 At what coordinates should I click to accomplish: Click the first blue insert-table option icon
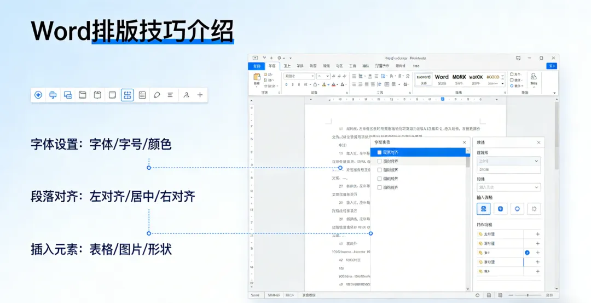(484, 209)
